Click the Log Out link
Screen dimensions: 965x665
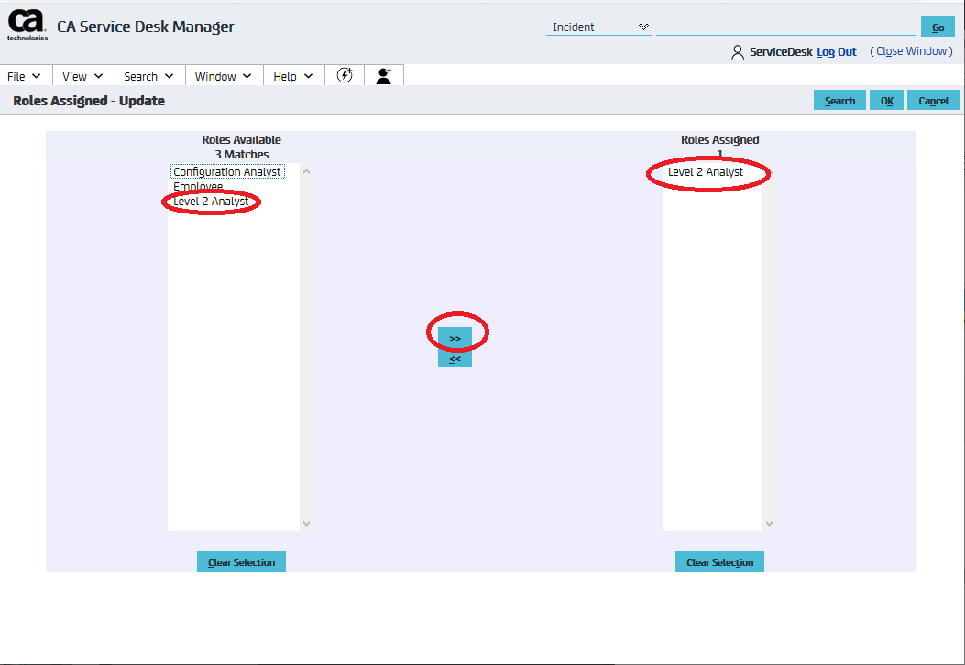pos(836,52)
